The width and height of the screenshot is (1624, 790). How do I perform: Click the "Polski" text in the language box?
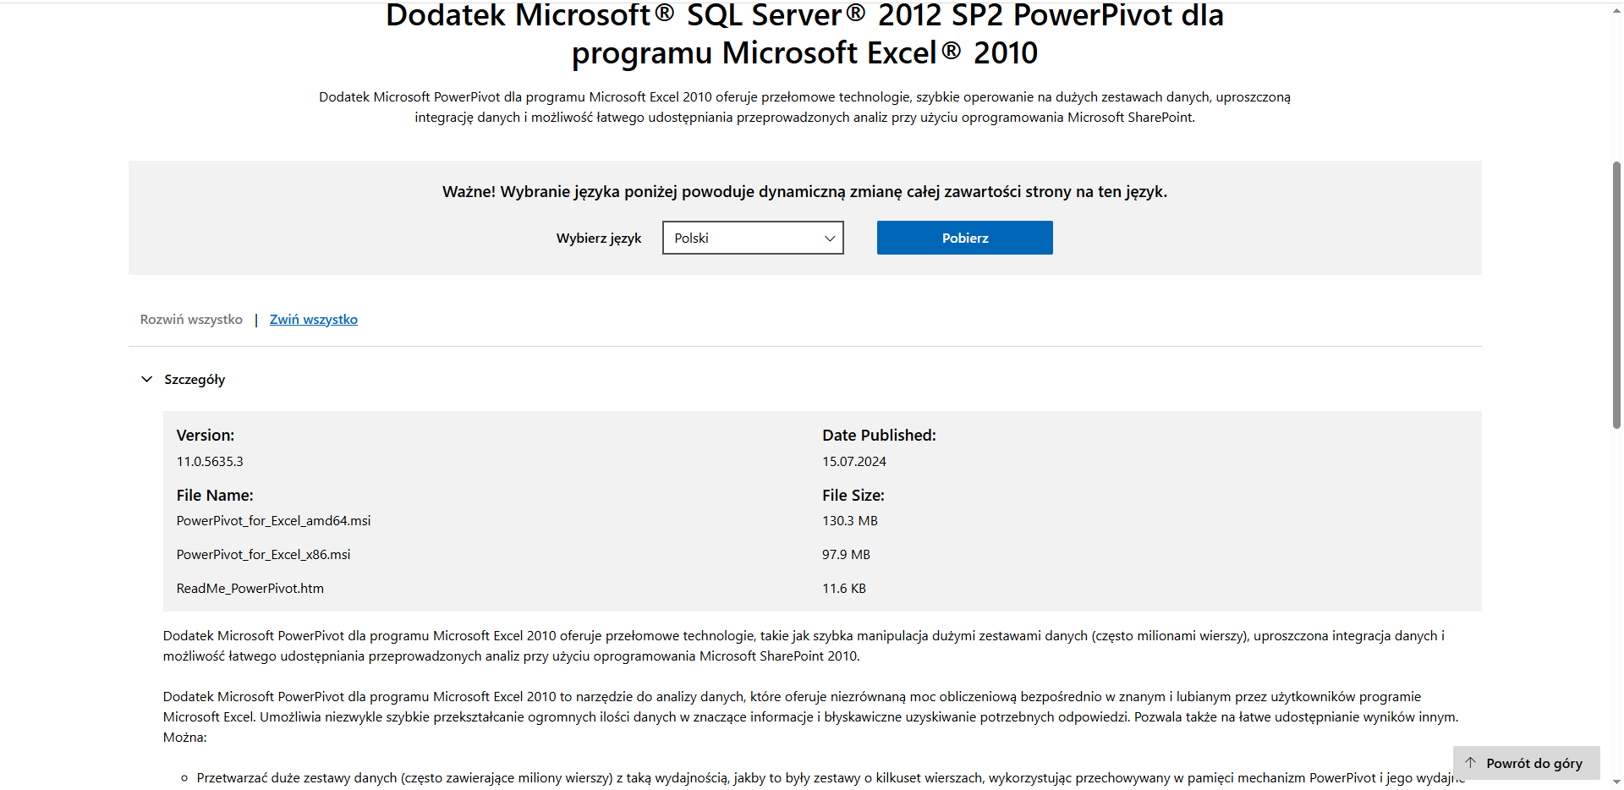coord(691,238)
